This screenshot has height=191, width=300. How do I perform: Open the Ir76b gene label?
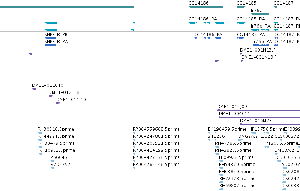256,10
